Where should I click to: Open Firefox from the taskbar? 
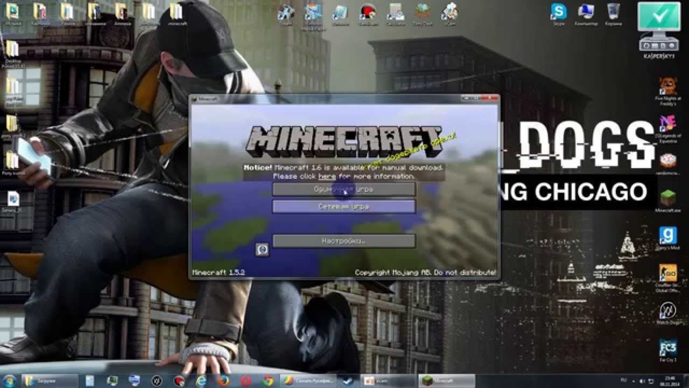223,380
